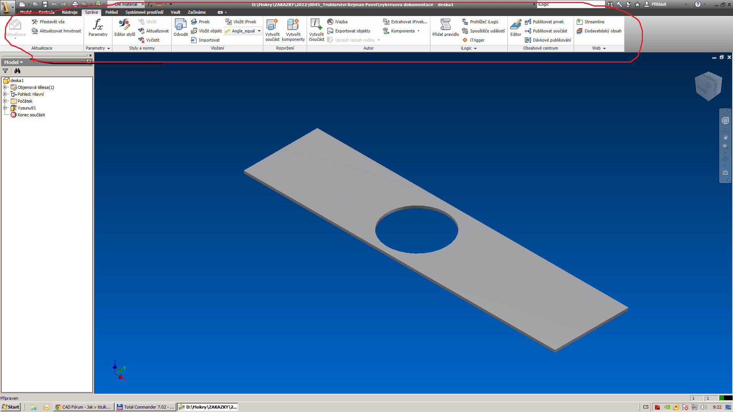The image size is (733, 412).
Task: Switch to CAD Fórum browser taskbar window
Action: 83,407
